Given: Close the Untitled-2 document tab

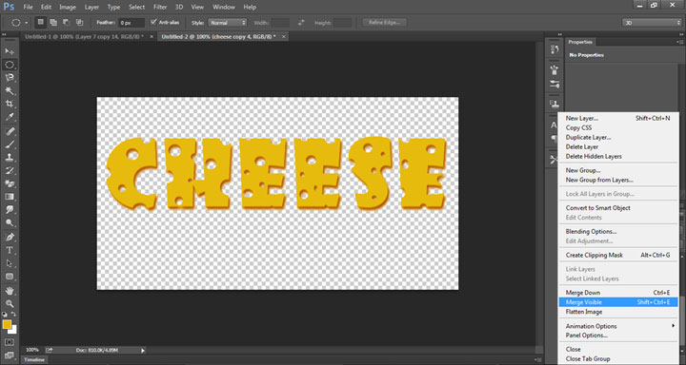Looking at the screenshot, I should (284, 37).
